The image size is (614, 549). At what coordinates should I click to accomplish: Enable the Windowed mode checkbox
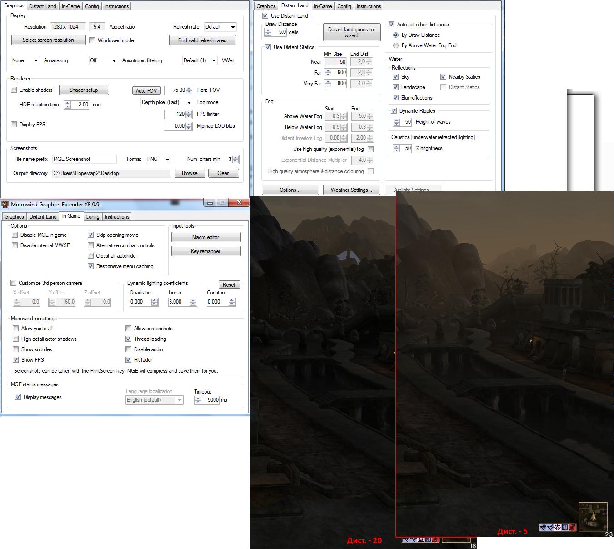pos(92,40)
